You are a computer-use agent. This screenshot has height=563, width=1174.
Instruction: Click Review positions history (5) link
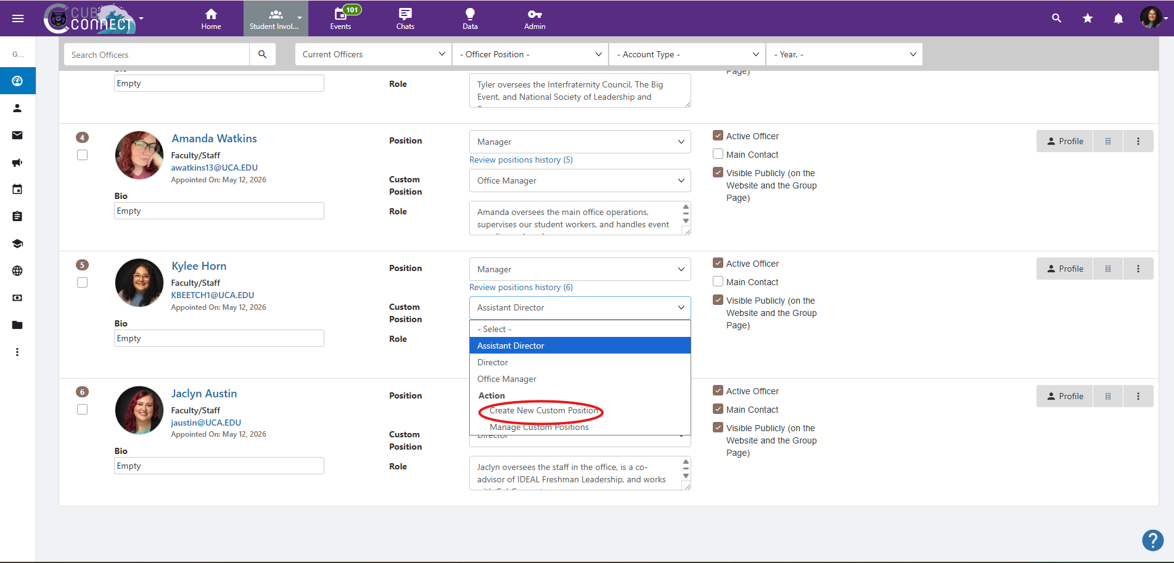click(x=521, y=160)
